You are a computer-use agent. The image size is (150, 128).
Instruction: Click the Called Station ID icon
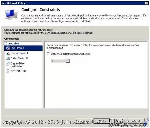click(x=8, y=58)
